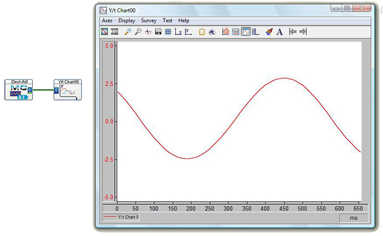This screenshot has height=236, width=383.
Task: Click the first freeze-display toolbar icon
Action: tap(105, 32)
